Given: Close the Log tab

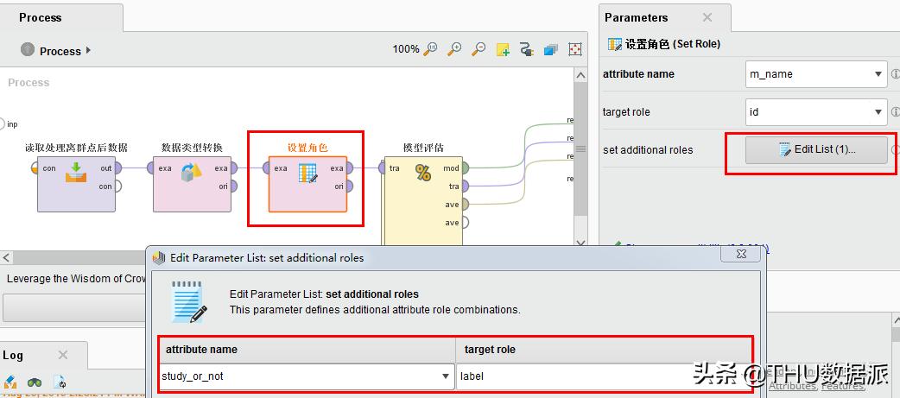Looking at the screenshot, I should tap(63, 355).
